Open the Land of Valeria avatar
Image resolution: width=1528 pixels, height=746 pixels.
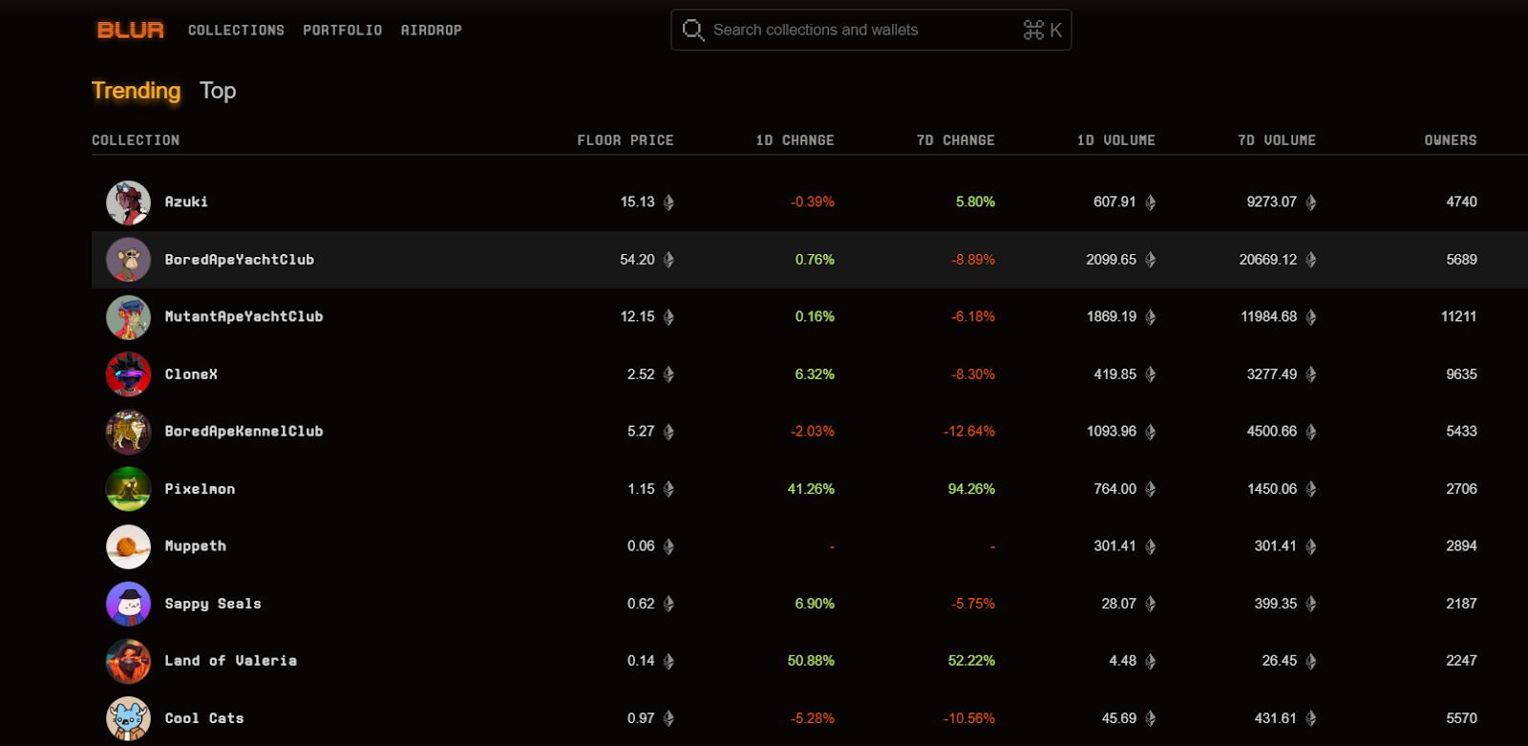click(128, 661)
